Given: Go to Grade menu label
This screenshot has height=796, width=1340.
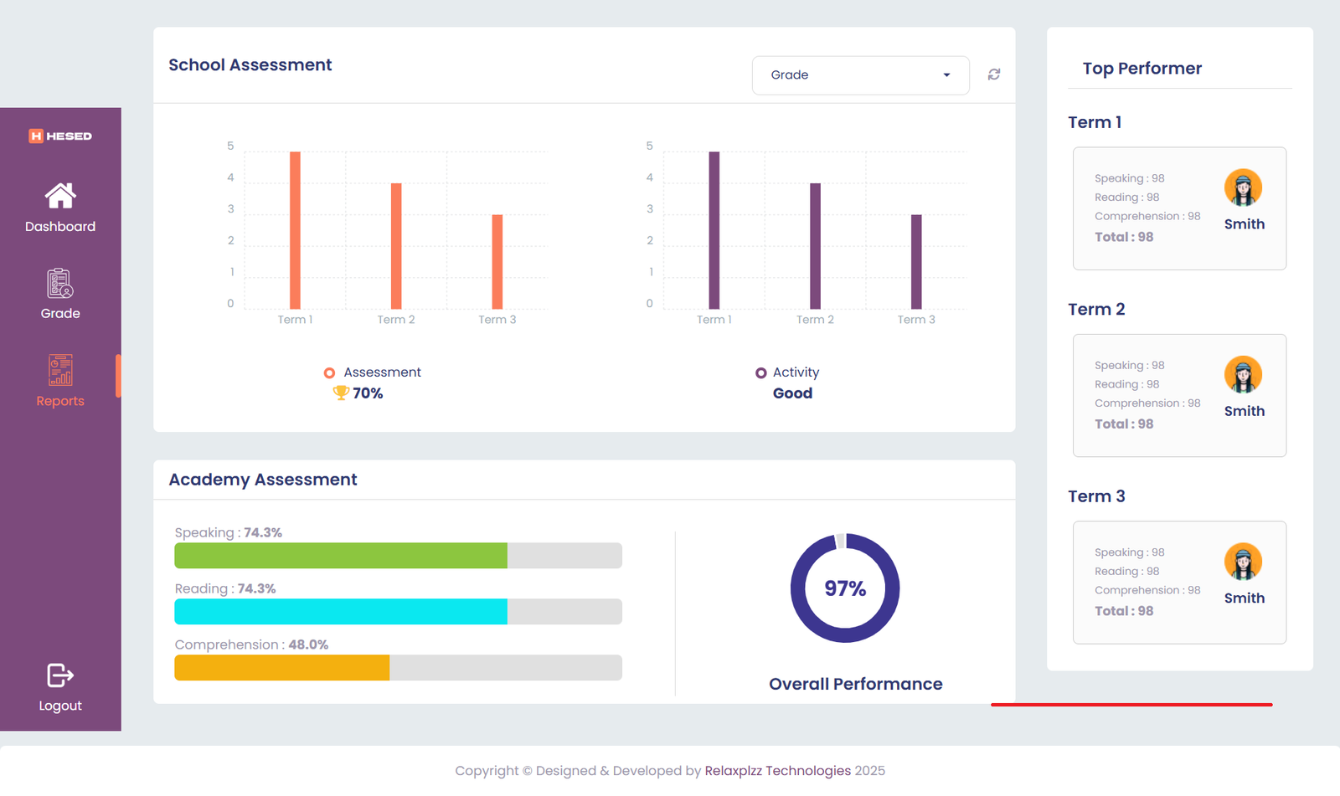Looking at the screenshot, I should click(60, 314).
